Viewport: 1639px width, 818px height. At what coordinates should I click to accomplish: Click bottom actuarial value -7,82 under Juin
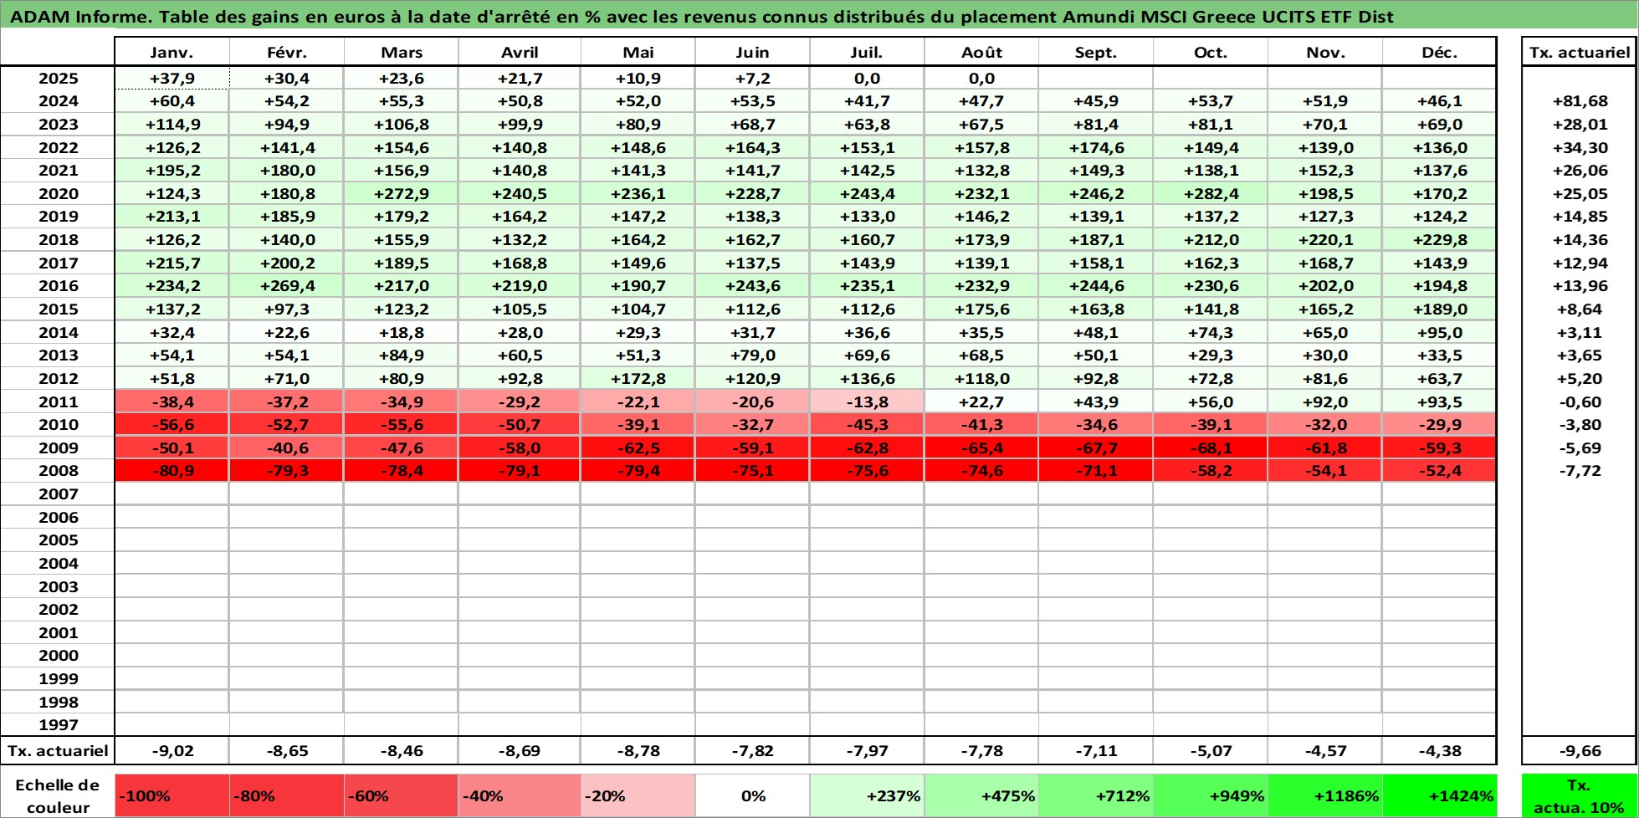(752, 750)
